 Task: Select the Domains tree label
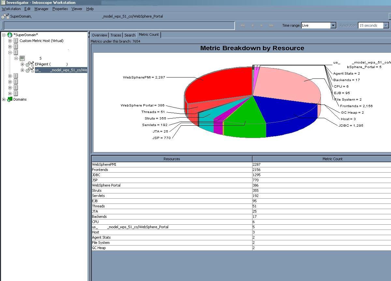(20, 99)
